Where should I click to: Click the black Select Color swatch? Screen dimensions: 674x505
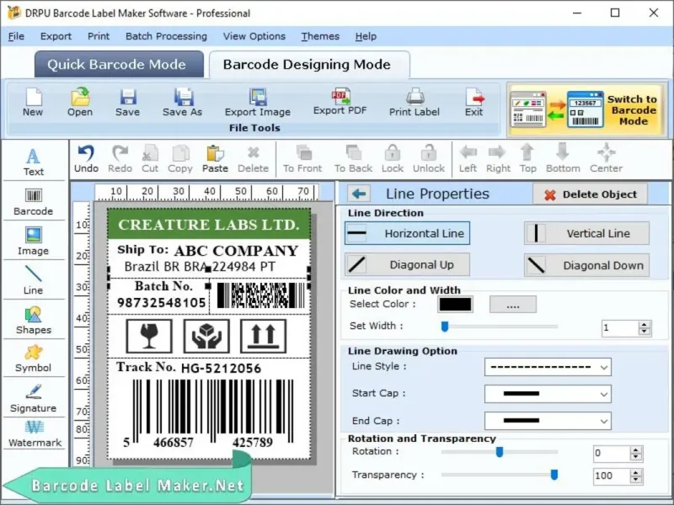(x=455, y=305)
